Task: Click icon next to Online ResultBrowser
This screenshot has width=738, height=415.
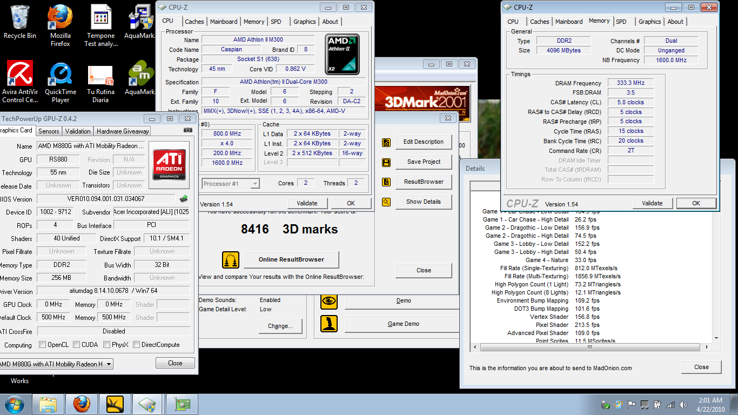Action: [231, 260]
